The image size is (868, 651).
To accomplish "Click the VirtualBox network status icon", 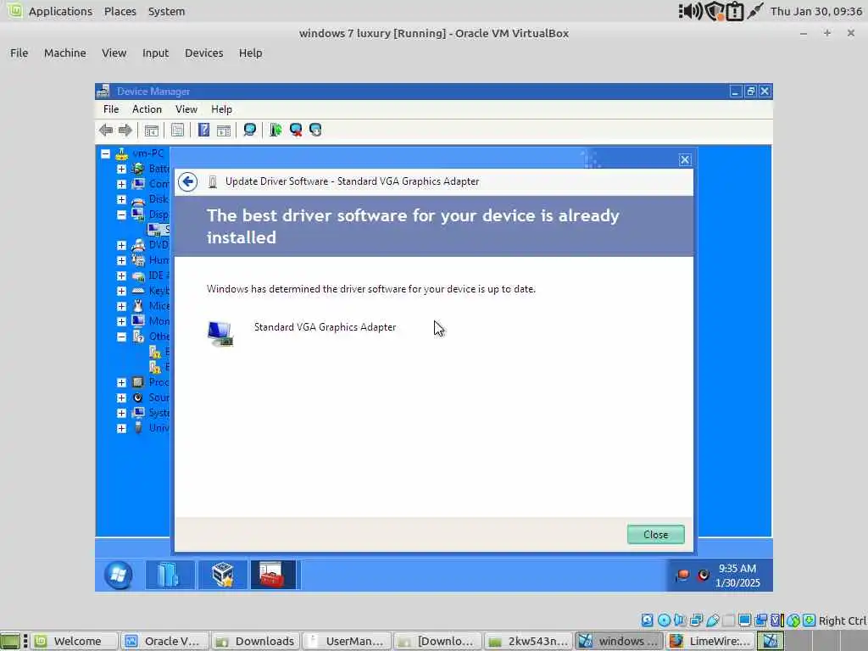I will (x=696, y=620).
